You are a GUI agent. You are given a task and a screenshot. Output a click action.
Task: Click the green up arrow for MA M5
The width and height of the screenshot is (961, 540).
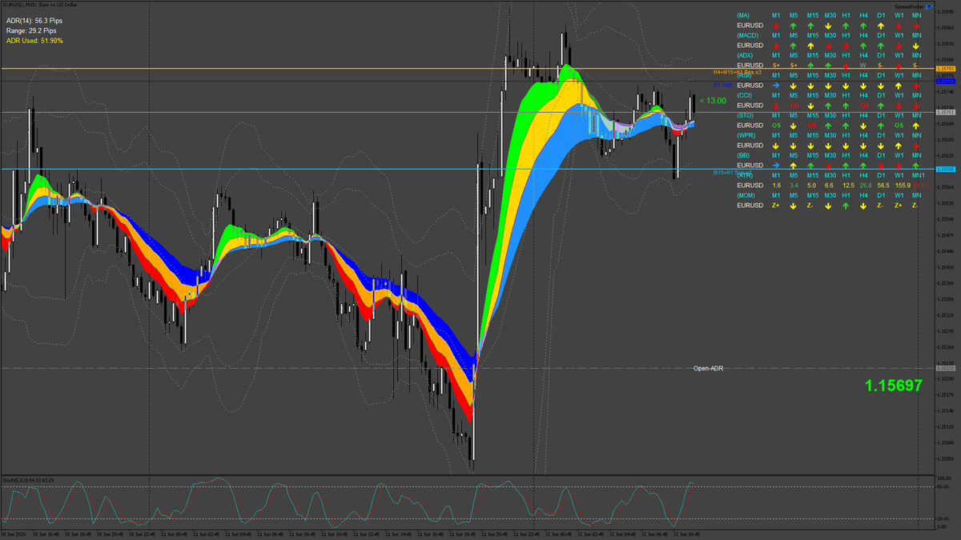coord(794,26)
